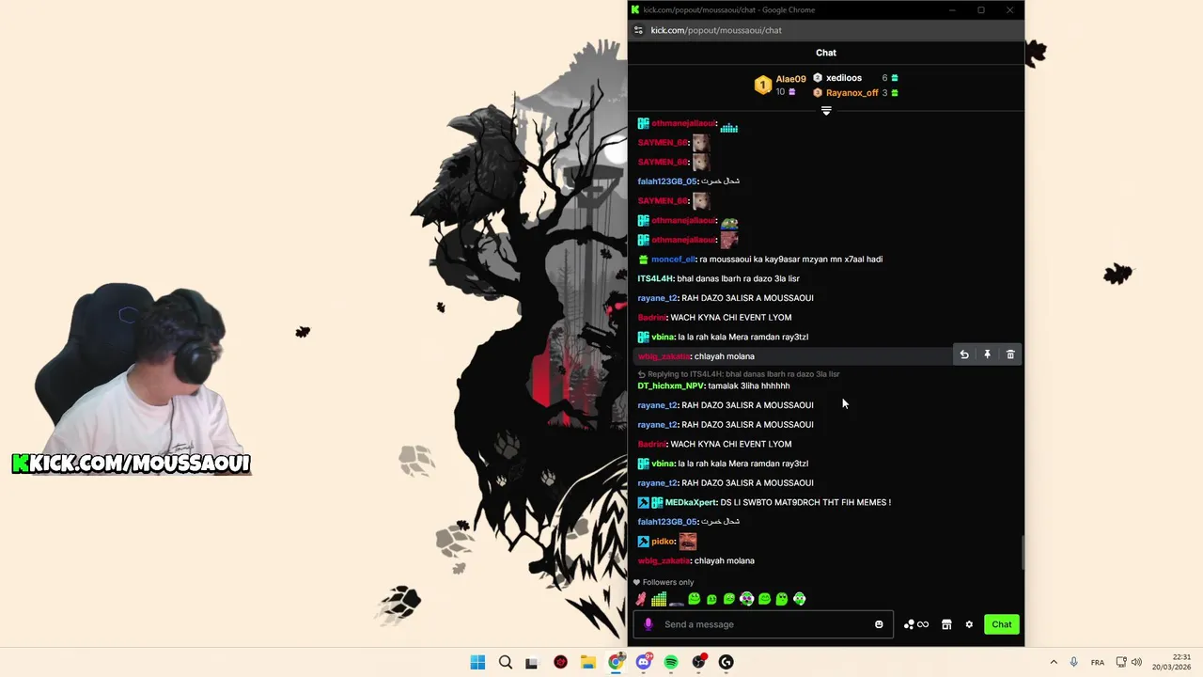This screenshot has height=677, width=1203.
Task: Open xediloos in the leaderboard
Action: (844, 78)
